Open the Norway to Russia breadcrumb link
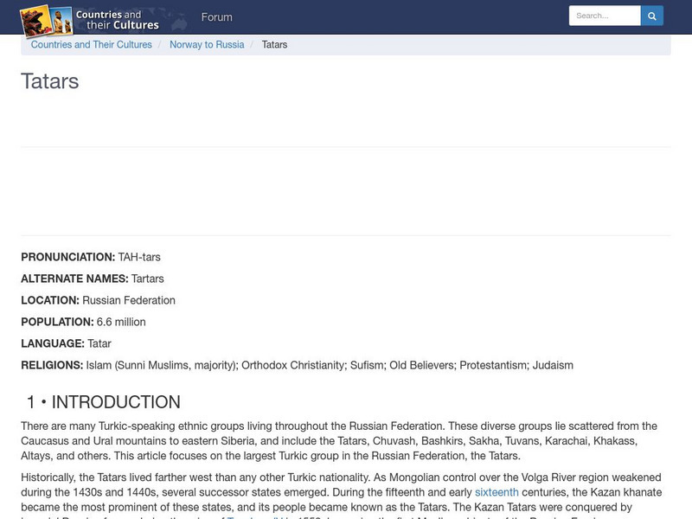692x519 pixels. click(206, 45)
